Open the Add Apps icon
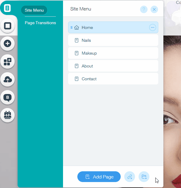This screenshot has height=188, width=181. coord(7,61)
